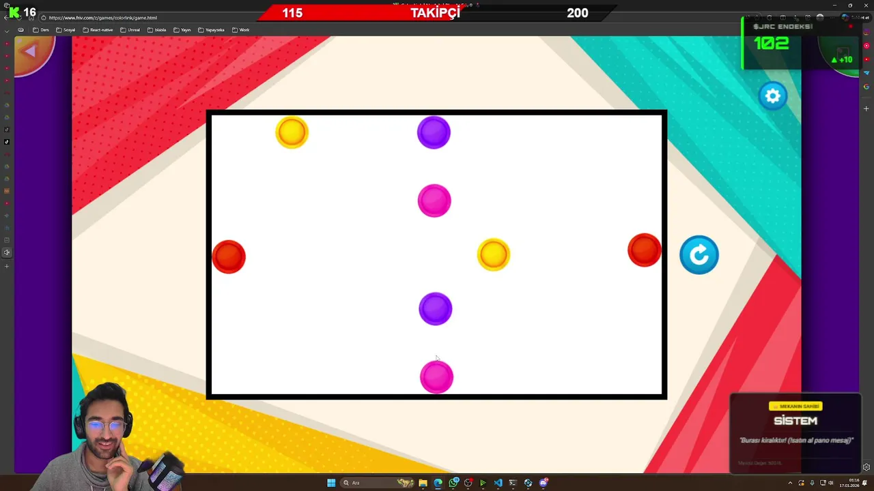Restart the level with the blue reload button

pos(699,255)
